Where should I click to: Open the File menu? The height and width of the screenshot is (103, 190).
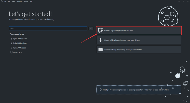5,1
